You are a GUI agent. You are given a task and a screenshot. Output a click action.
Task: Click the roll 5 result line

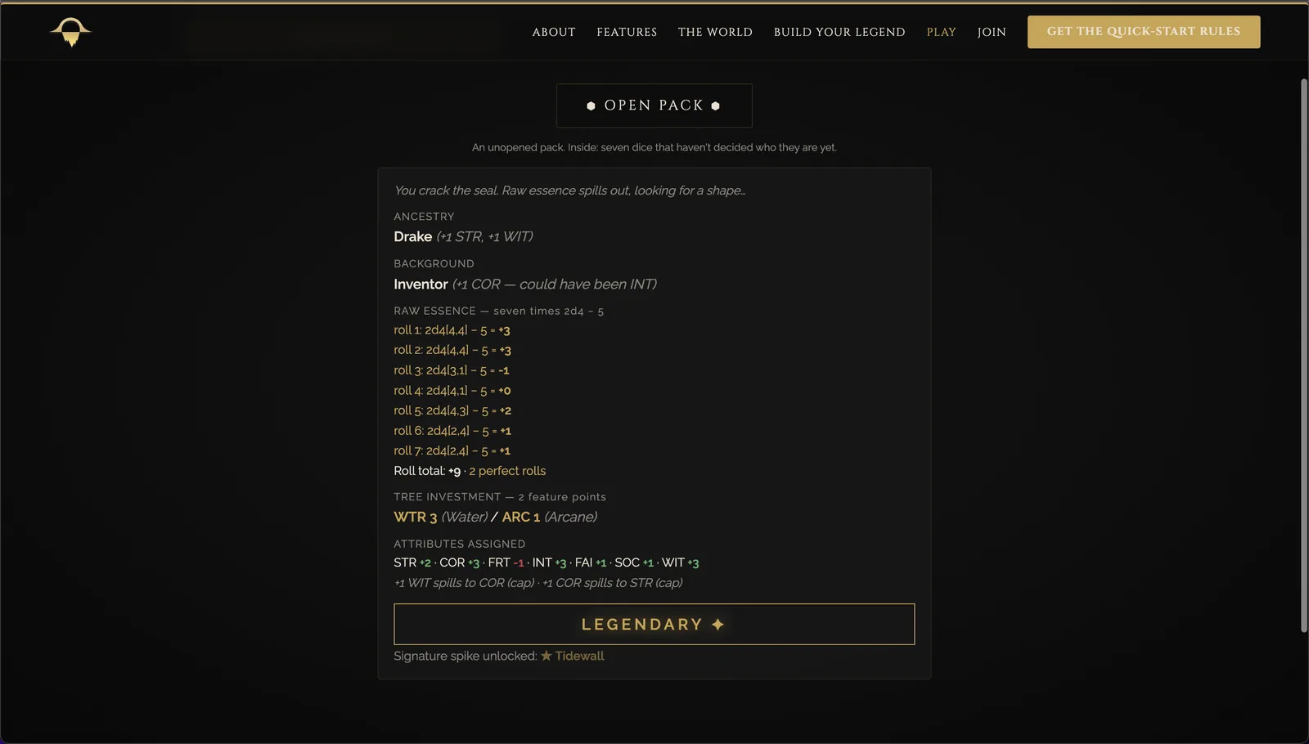[x=452, y=410]
